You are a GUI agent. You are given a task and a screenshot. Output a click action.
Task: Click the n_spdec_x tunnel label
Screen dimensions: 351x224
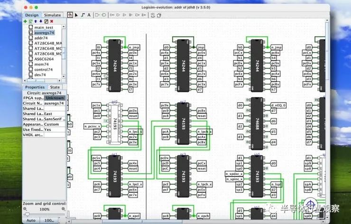coord(235,174)
